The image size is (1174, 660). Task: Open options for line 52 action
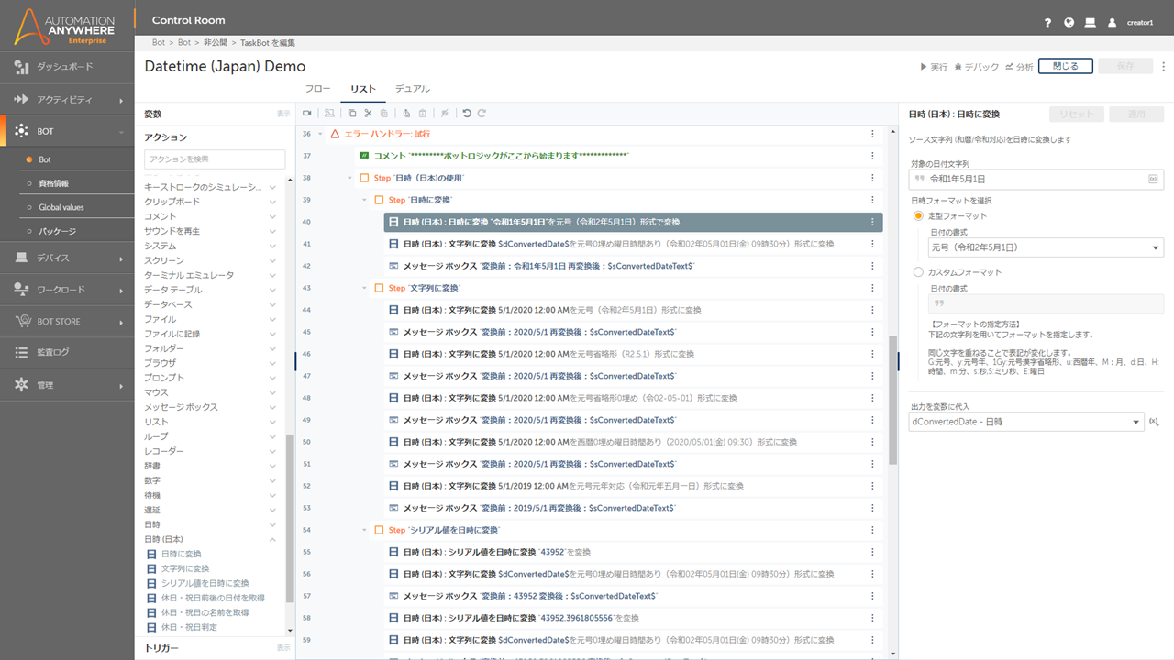[872, 486]
